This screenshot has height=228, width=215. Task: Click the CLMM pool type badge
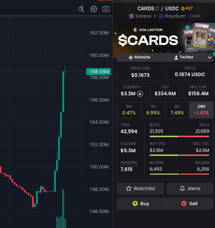[195, 16]
